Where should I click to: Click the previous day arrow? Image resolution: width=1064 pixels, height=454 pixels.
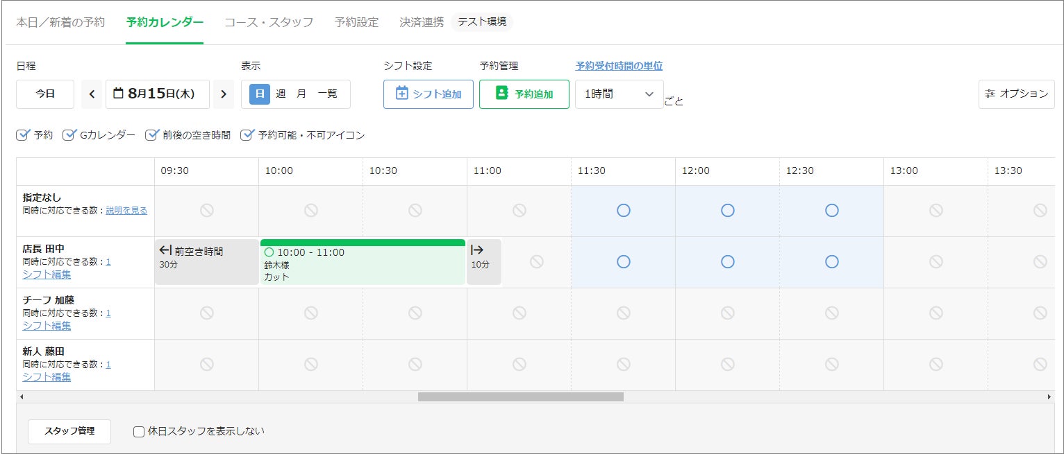[92, 94]
